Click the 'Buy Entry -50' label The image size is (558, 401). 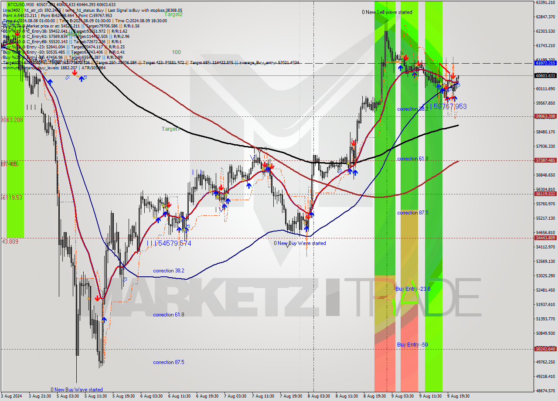412,344
